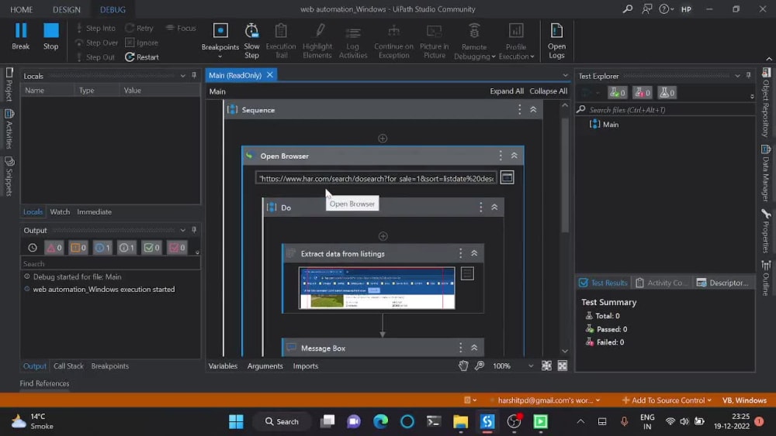Viewport: 776px width, 436px height.
Task: Toggle the Output errors filter
Action: click(54, 247)
